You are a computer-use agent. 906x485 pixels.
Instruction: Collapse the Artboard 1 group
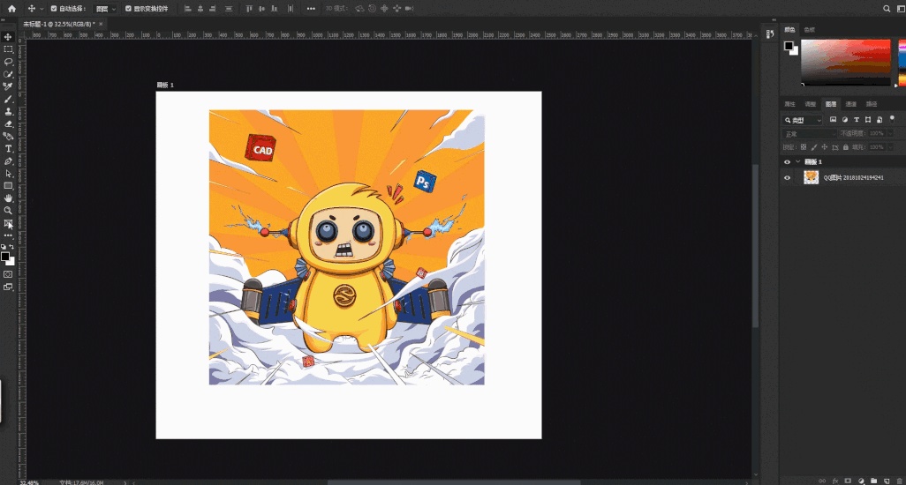pos(798,162)
